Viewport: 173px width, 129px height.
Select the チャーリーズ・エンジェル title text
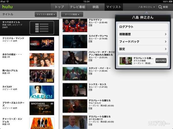(12, 120)
